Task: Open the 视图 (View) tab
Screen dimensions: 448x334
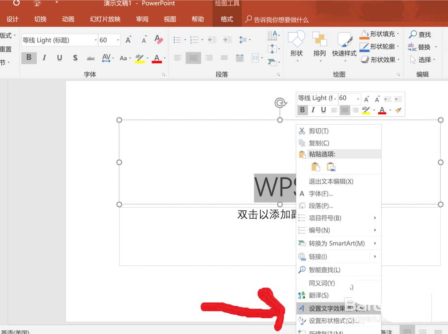Action: 170,19
